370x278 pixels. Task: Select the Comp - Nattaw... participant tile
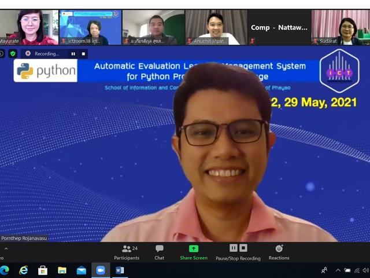coord(279,27)
